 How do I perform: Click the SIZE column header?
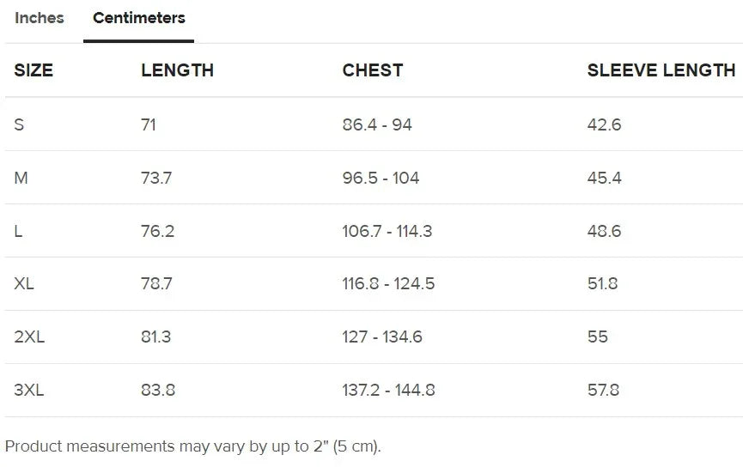33,70
